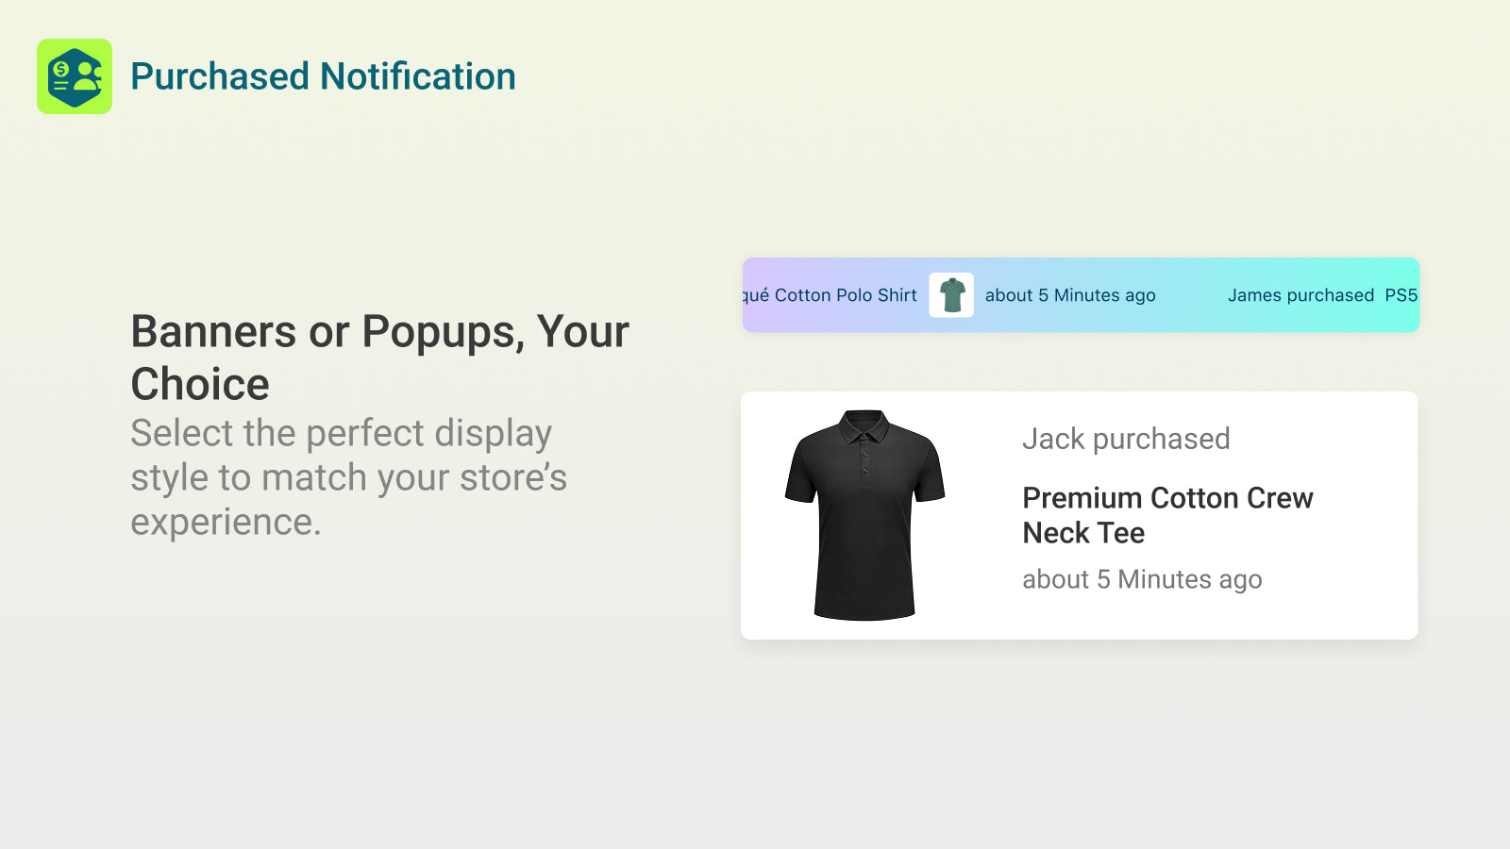Image resolution: width=1510 pixels, height=849 pixels.
Task: Click 'Jack purchased' text in popup
Action: pos(1126,439)
